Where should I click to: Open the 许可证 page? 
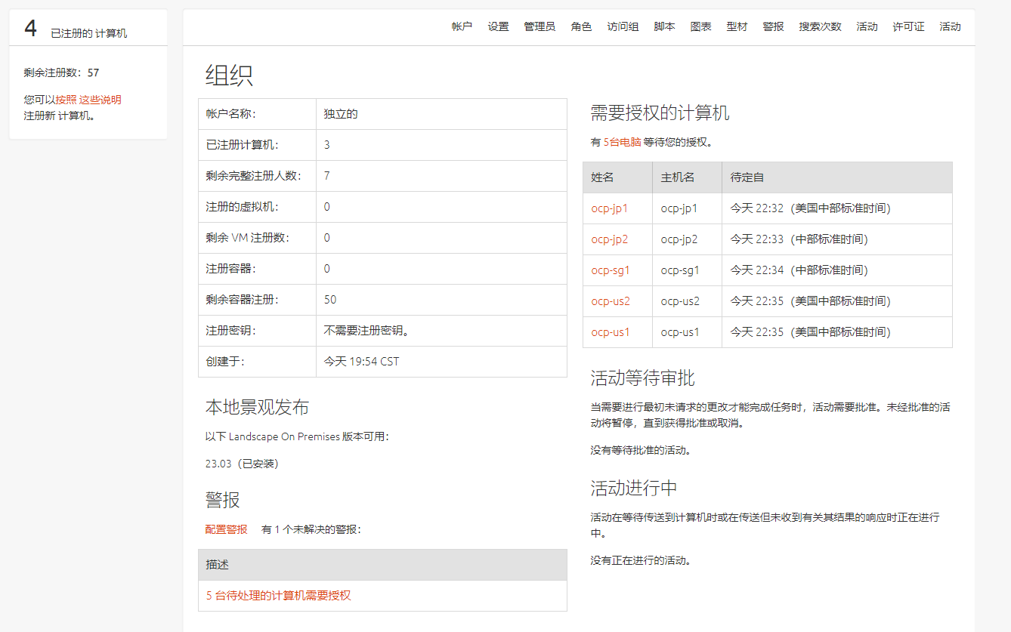point(908,26)
